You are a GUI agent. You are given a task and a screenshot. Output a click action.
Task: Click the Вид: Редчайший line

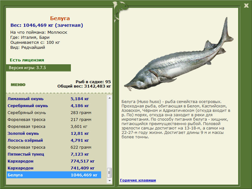28,48
